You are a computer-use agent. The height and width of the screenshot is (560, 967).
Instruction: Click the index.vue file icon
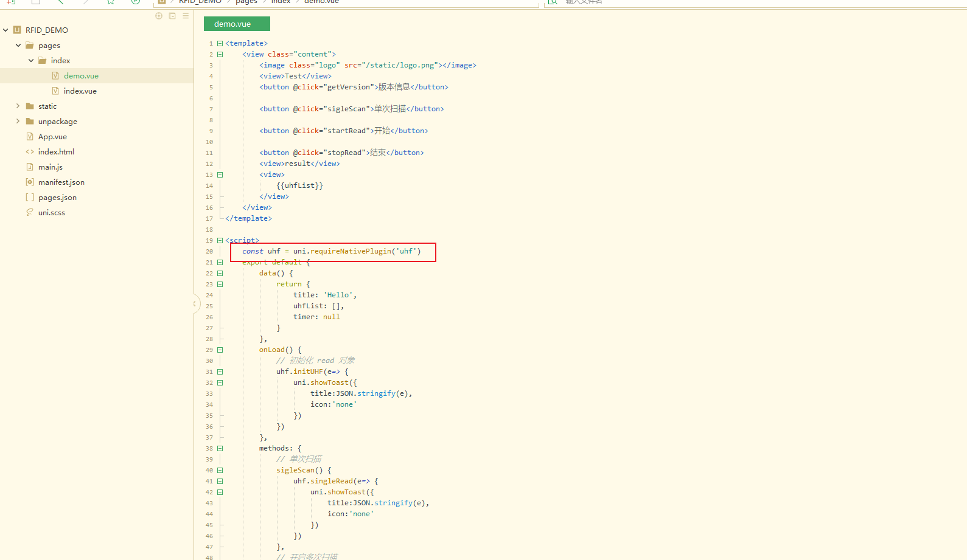click(x=55, y=91)
